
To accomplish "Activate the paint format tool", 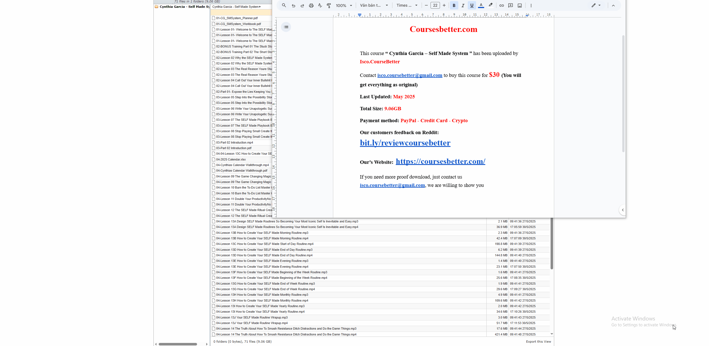I will (329, 5).
